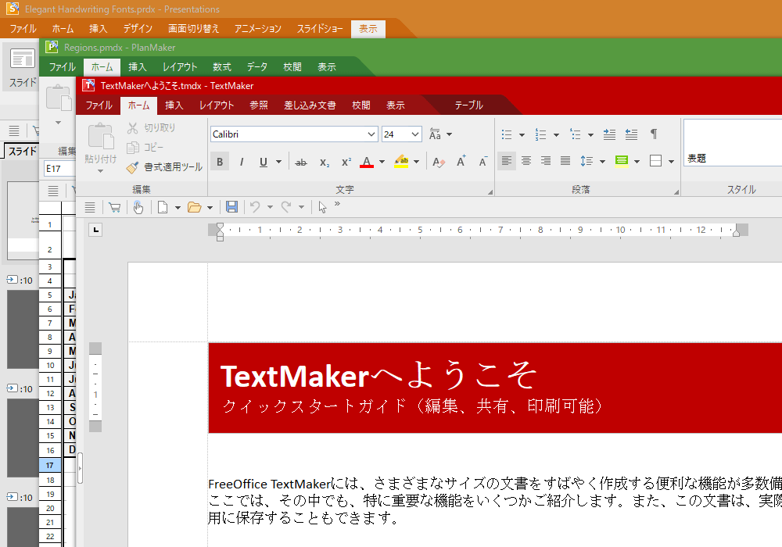Click the Save floppy disk icon

point(231,207)
